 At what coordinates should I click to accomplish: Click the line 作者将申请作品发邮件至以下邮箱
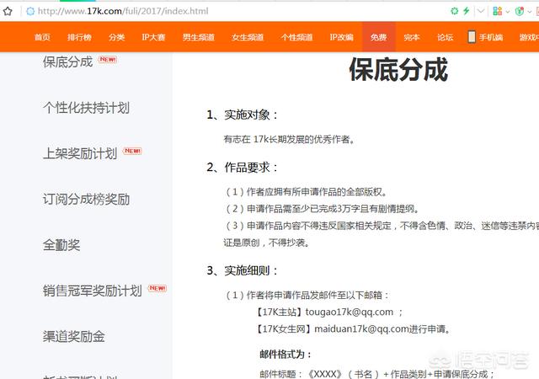pyautogui.click(x=307, y=295)
